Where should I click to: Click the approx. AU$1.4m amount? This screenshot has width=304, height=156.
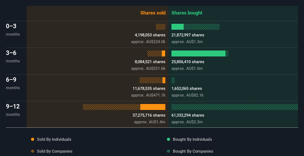click(x=150, y=122)
